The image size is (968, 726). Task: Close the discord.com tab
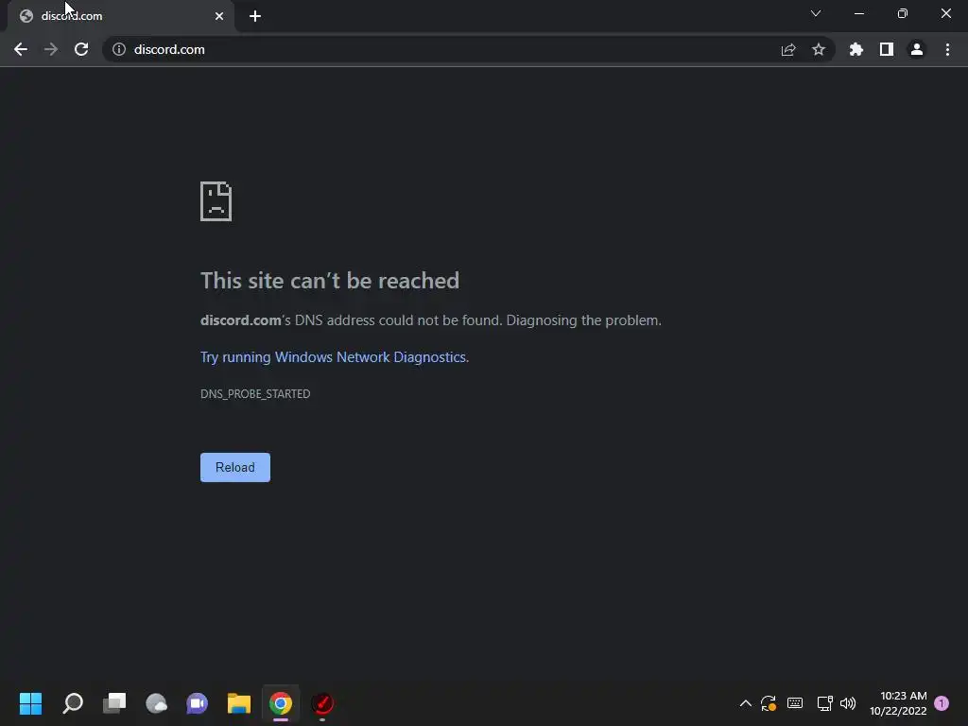(219, 16)
